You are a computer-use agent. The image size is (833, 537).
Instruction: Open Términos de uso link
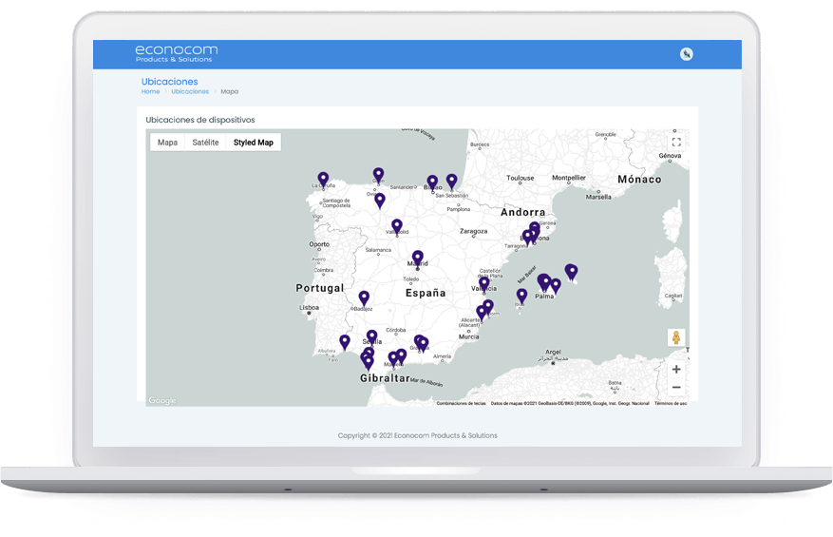671,403
